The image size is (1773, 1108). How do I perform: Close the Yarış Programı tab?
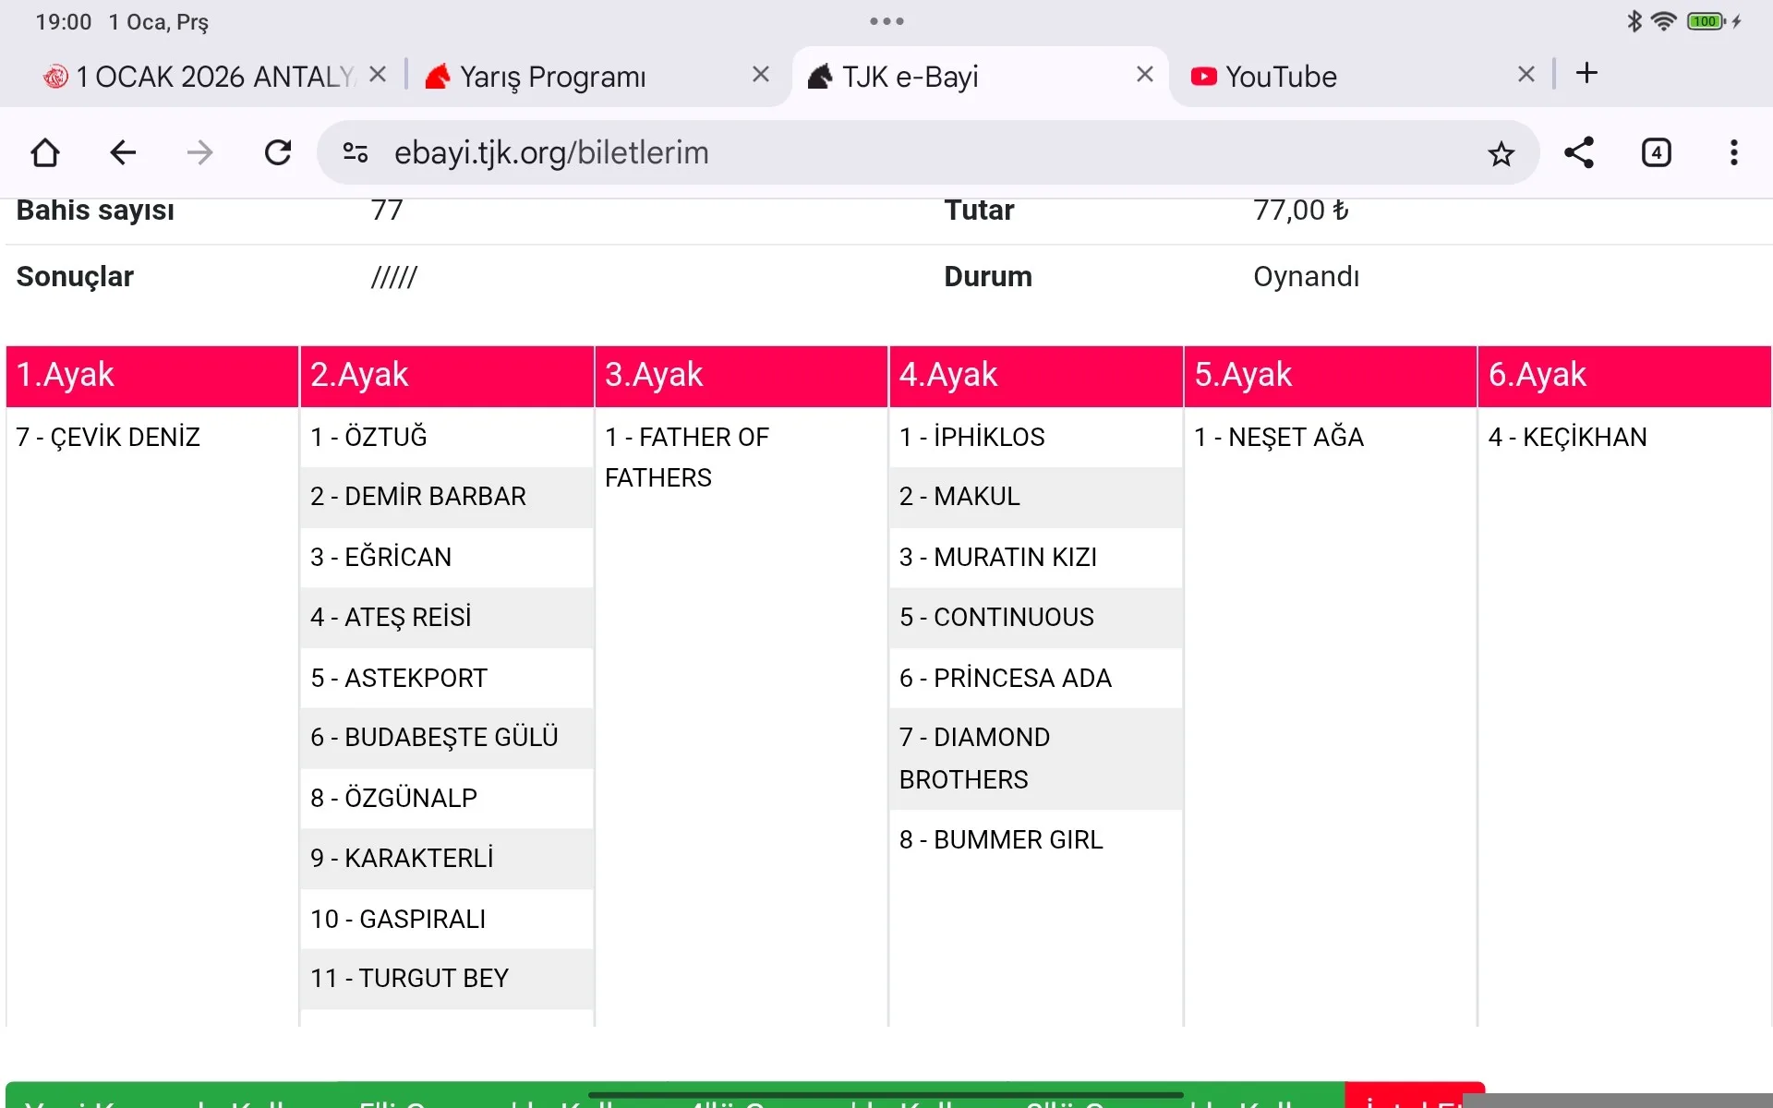point(760,75)
